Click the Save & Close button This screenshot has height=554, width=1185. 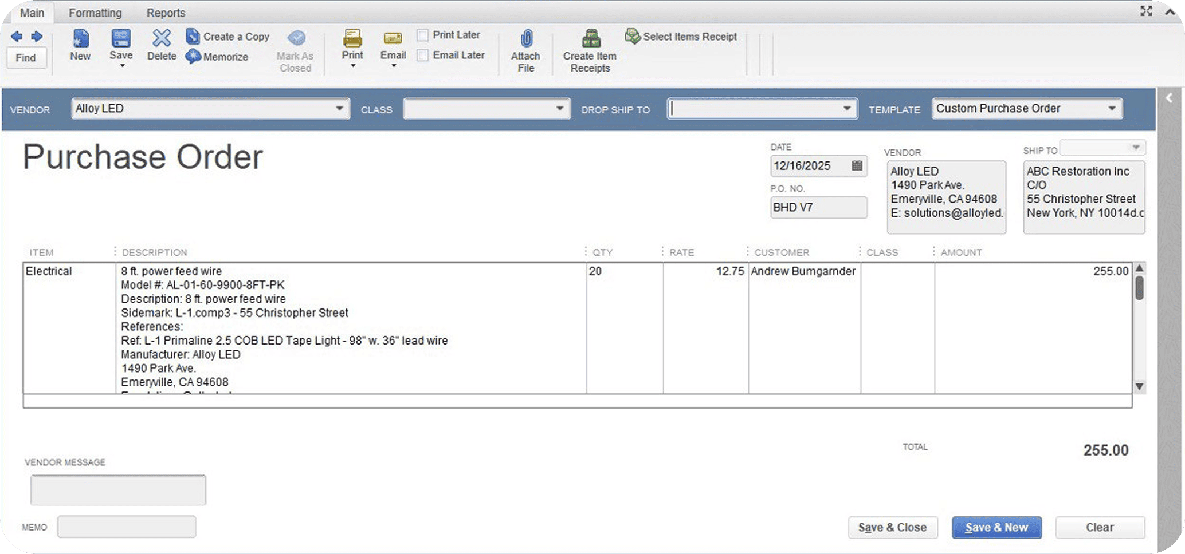892,527
